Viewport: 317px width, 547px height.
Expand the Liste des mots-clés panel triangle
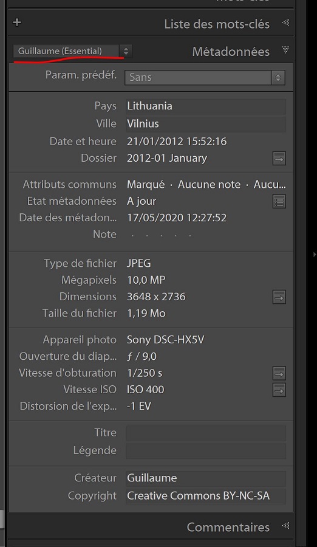click(285, 22)
